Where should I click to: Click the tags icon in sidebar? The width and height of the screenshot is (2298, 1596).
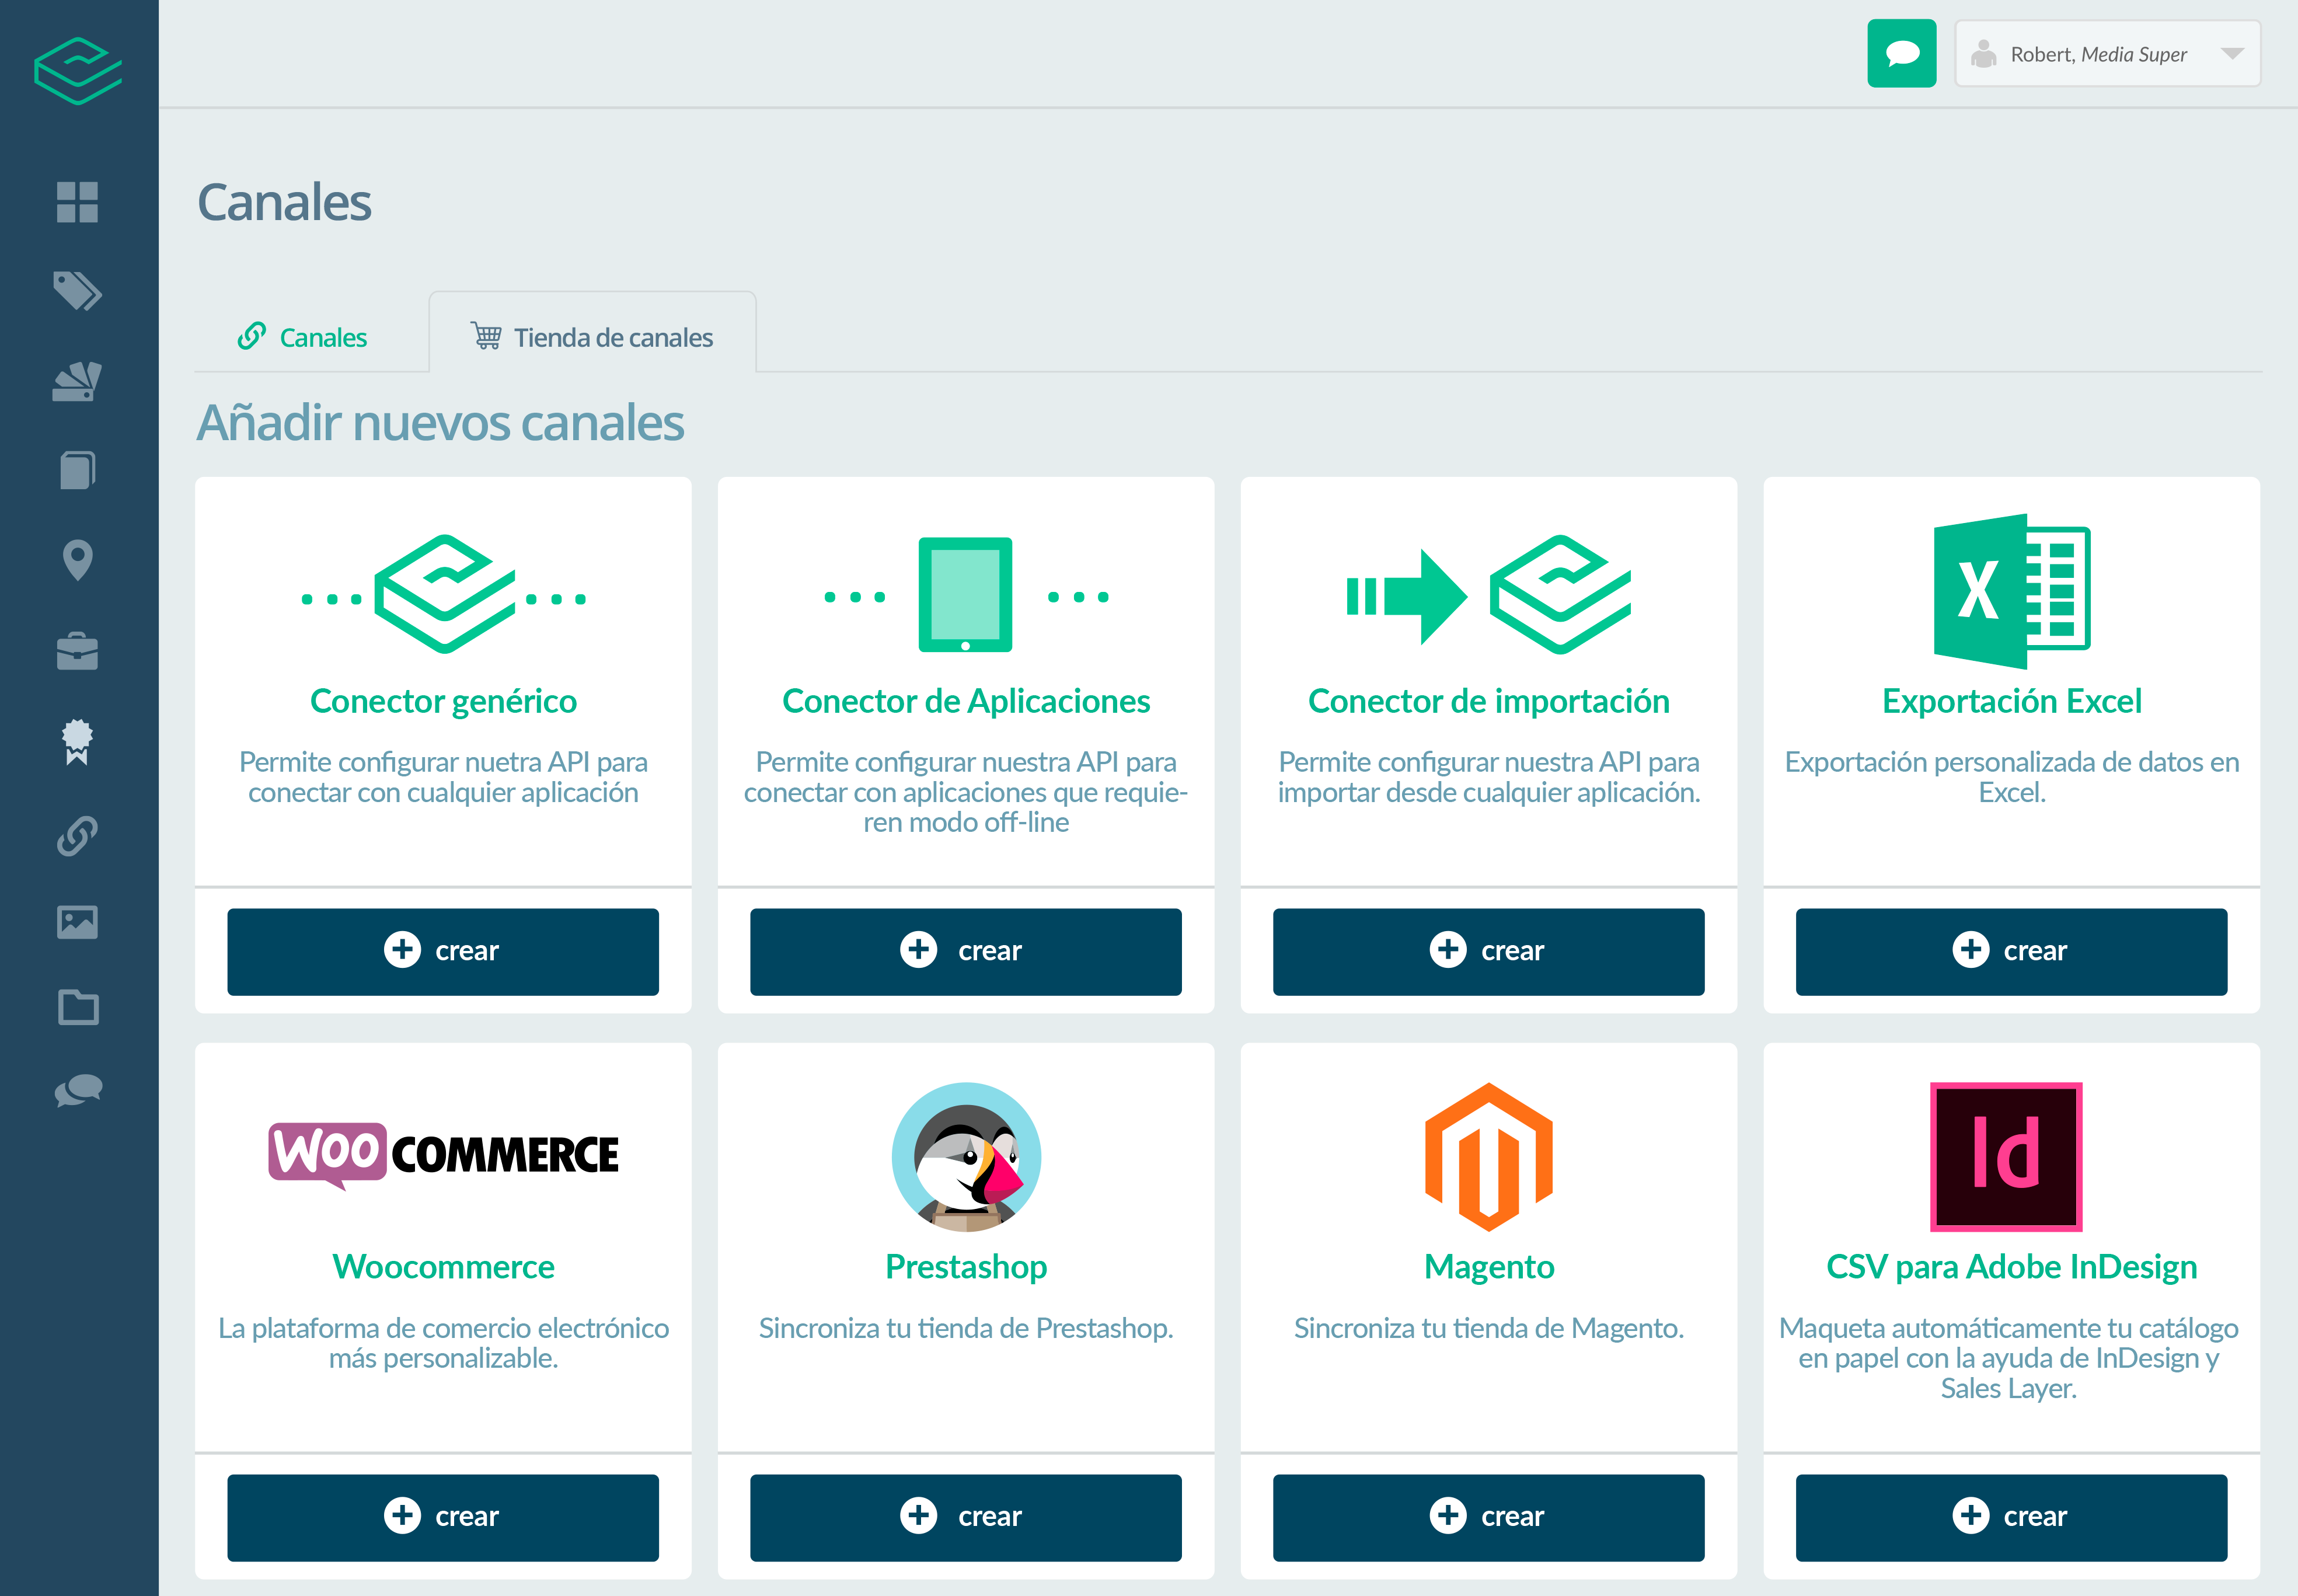click(x=77, y=291)
